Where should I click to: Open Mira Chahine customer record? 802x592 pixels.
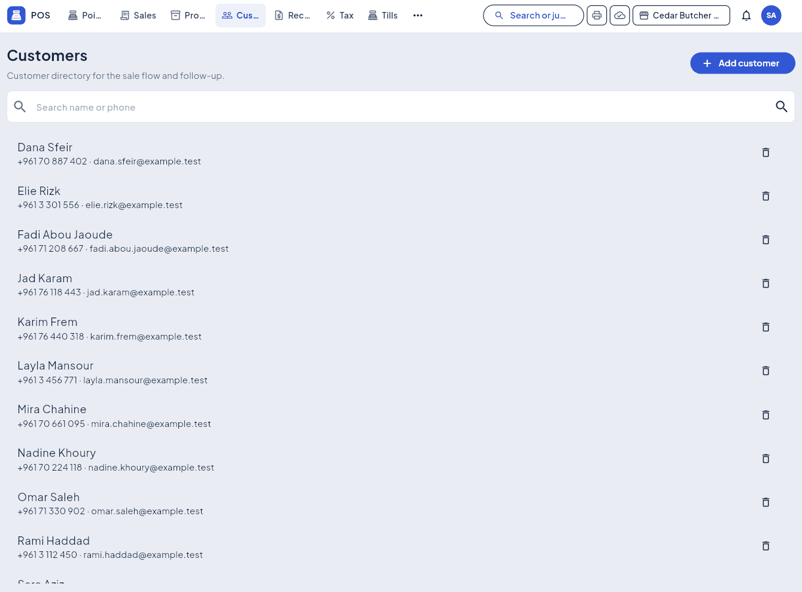401,416
